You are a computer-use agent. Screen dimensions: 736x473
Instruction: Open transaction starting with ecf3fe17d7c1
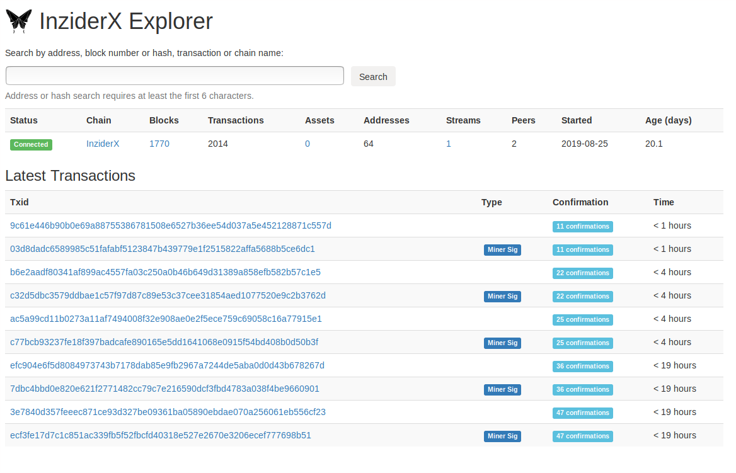tap(161, 435)
